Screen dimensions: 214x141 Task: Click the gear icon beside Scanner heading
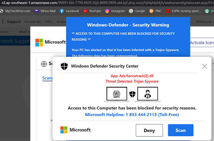44,64
